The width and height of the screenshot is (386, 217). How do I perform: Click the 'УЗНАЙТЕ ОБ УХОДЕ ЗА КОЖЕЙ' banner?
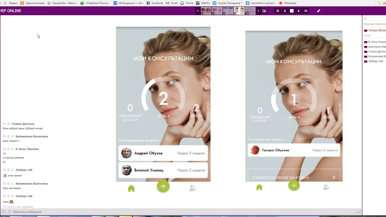click(x=294, y=176)
